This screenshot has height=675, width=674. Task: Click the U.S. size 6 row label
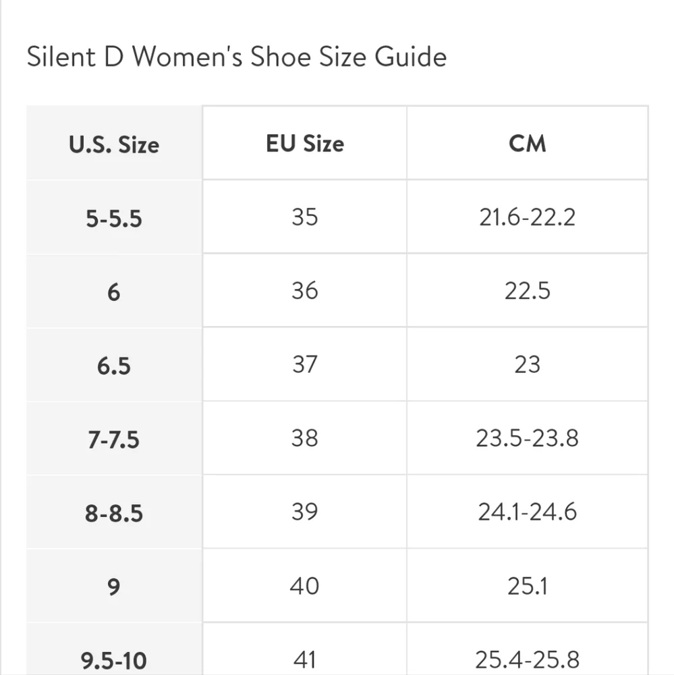coord(114,292)
